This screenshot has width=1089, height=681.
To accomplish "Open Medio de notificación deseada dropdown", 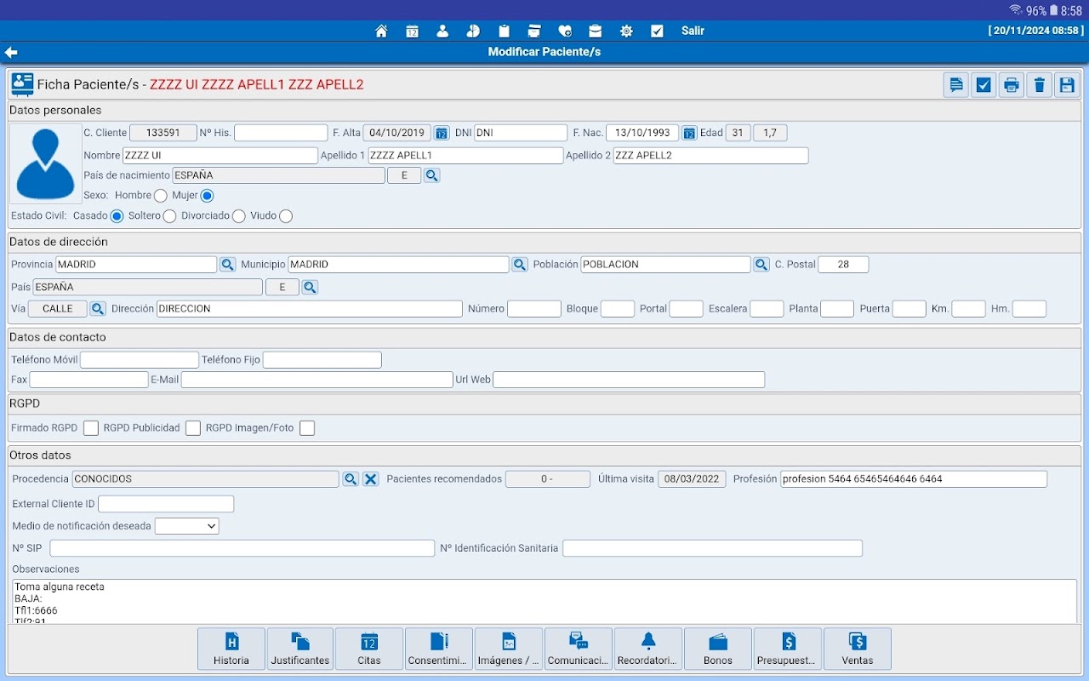I will click(187, 527).
